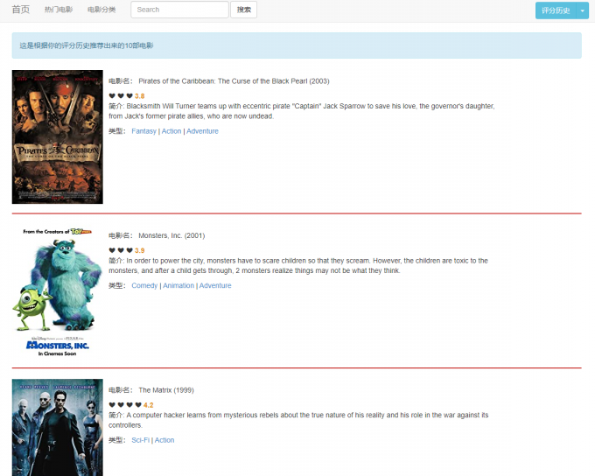The width and height of the screenshot is (595, 476).
Task: Click the first heart of Pirates rating
Action: [x=112, y=95]
